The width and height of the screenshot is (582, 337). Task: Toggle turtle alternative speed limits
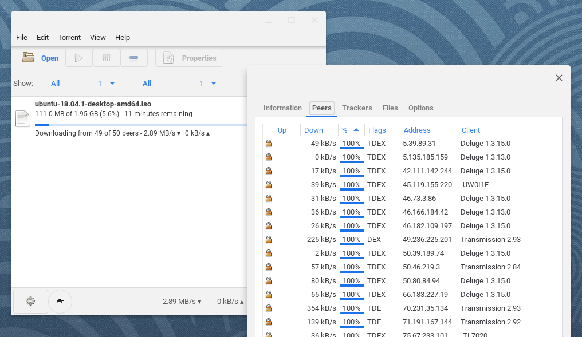click(60, 301)
